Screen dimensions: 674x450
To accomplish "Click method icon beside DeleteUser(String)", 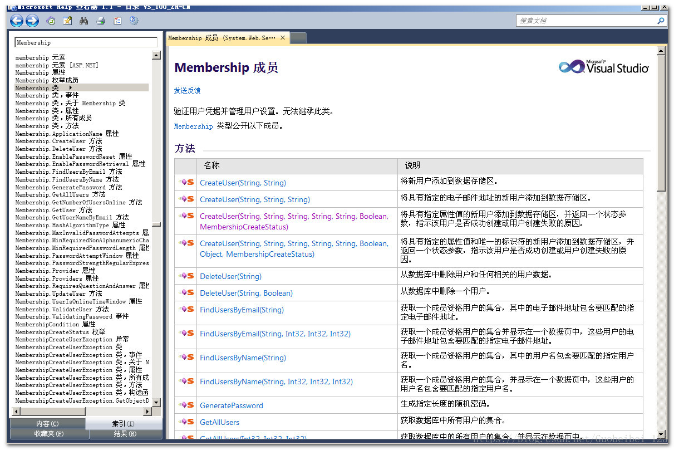I will point(186,276).
